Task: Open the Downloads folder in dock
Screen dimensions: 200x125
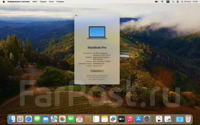Action: (x=180, y=119)
